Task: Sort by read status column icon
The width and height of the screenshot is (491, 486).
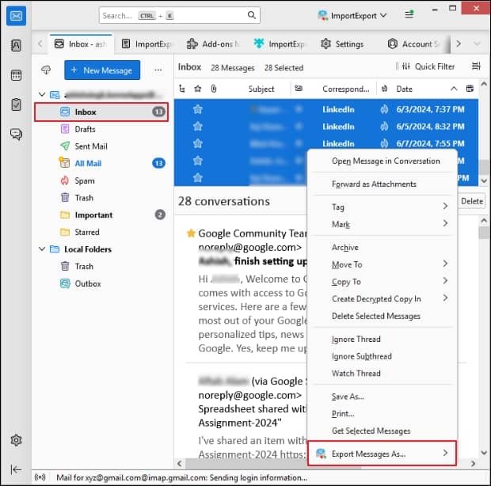Action: point(299,89)
